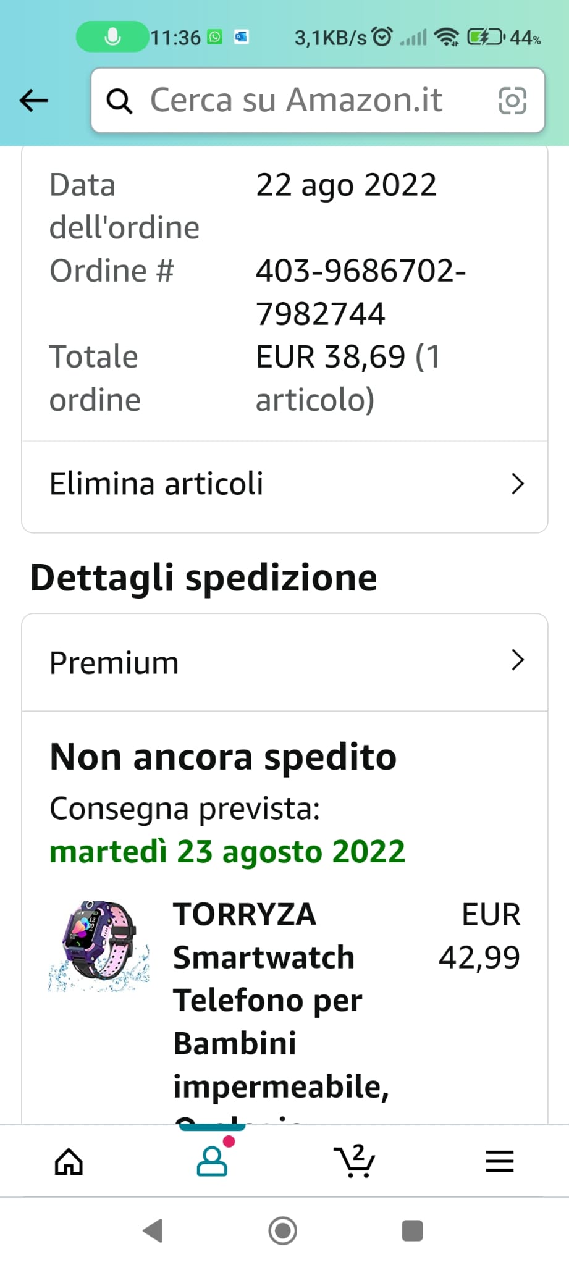Tap the green delivery date martedì 23 agosto

tap(227, 852)
